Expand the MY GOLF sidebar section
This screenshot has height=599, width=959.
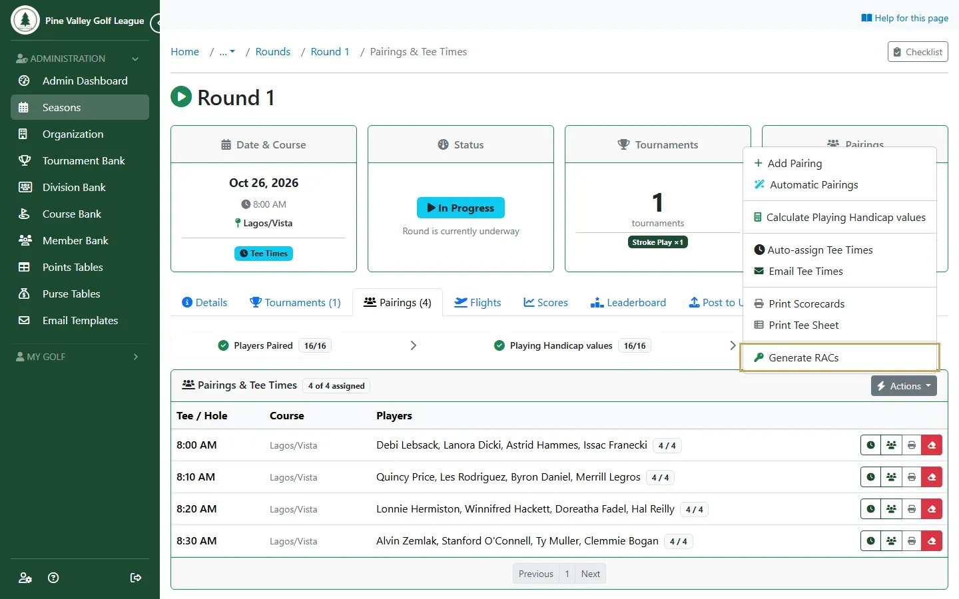pos(80,357)
